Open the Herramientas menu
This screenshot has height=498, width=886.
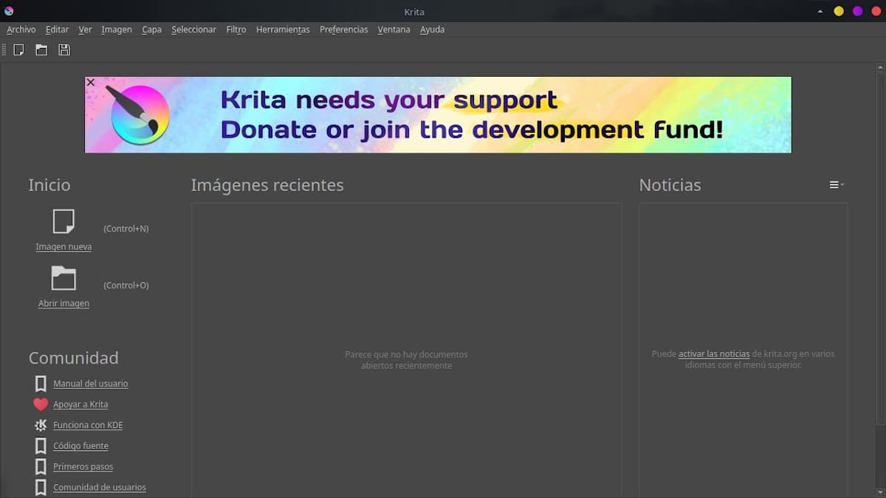tap(284, 30)
